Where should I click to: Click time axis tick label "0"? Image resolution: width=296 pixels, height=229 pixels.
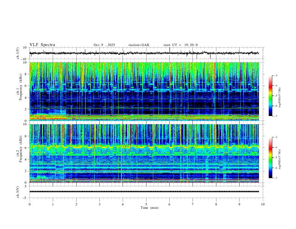point(30,204)
